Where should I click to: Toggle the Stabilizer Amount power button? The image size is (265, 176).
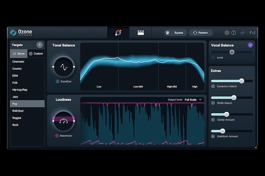[x=213, y=136]
